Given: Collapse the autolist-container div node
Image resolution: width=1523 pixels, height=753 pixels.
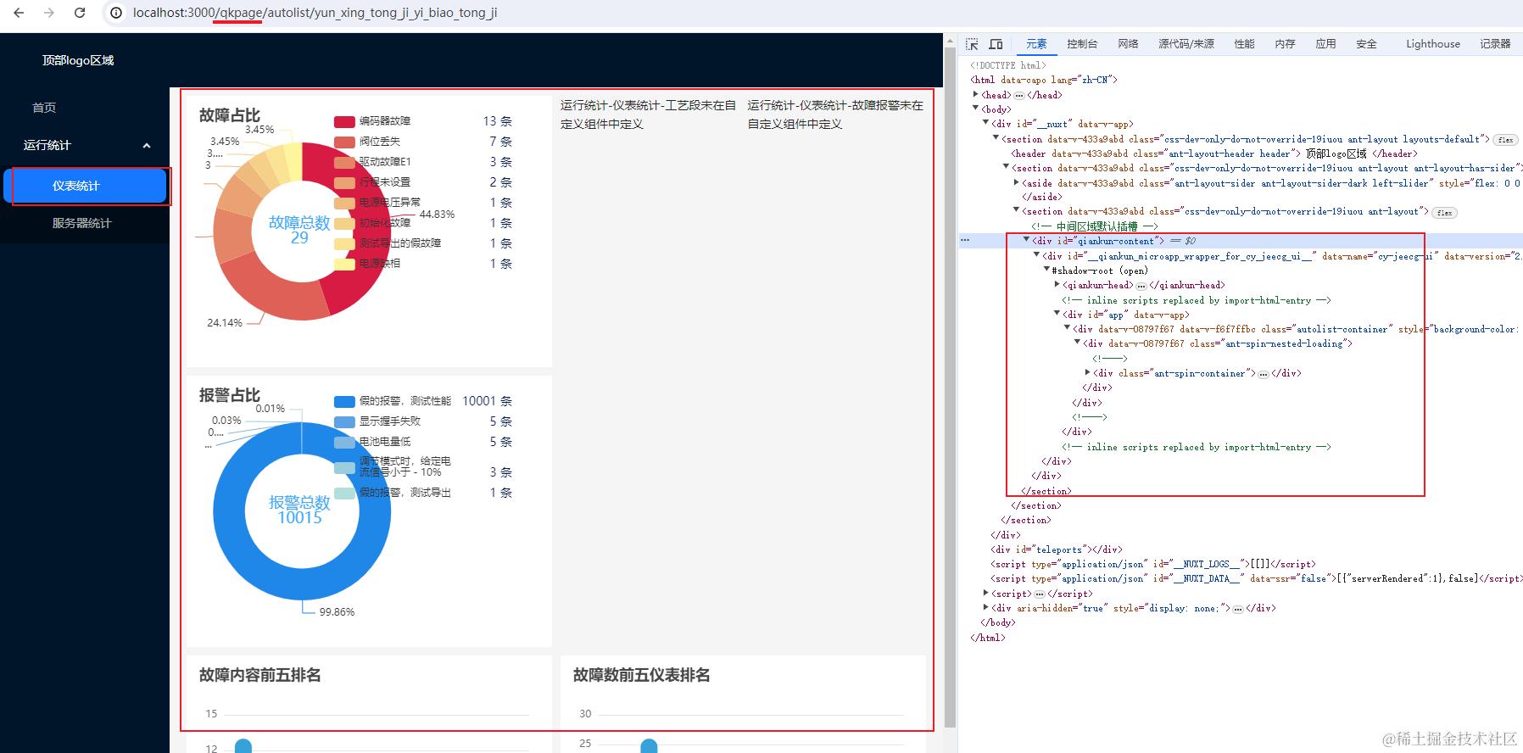Looking at the screenshot, I should click(x=1067, y=329).
